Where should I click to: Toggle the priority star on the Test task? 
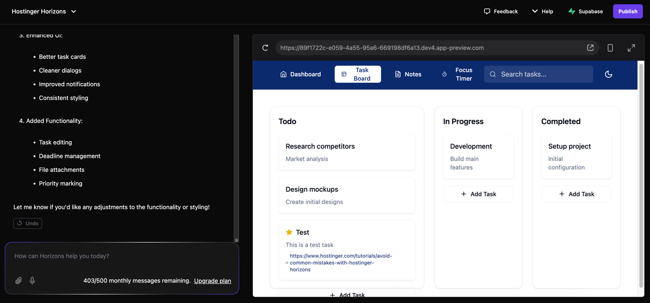point(289,232)
